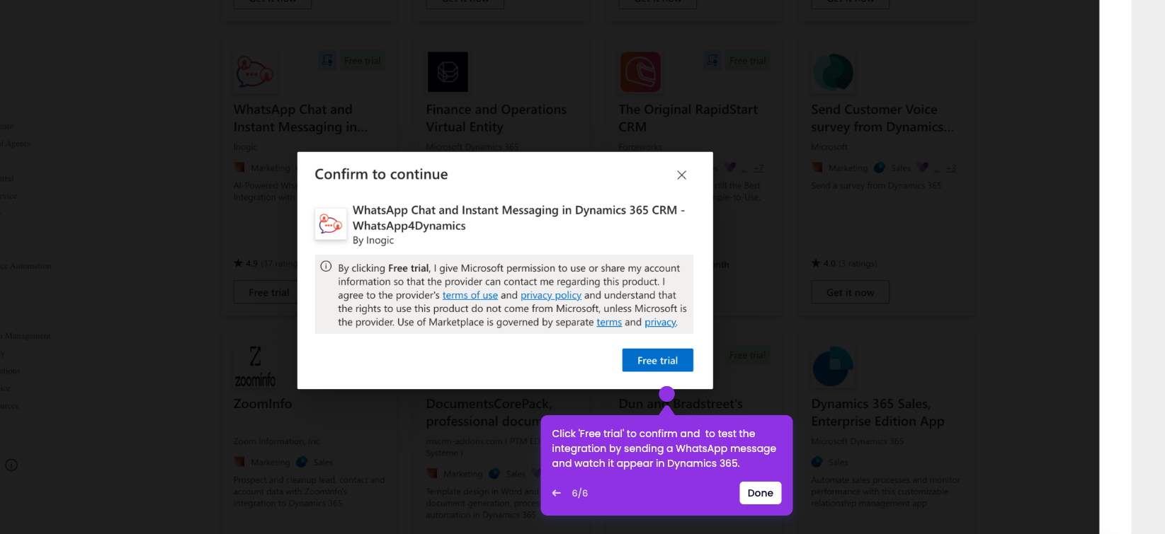Open WhatsApp Chat and Instant Messaging card title
This screenshot has height=534, width=1165.
(x=300, y=118)
